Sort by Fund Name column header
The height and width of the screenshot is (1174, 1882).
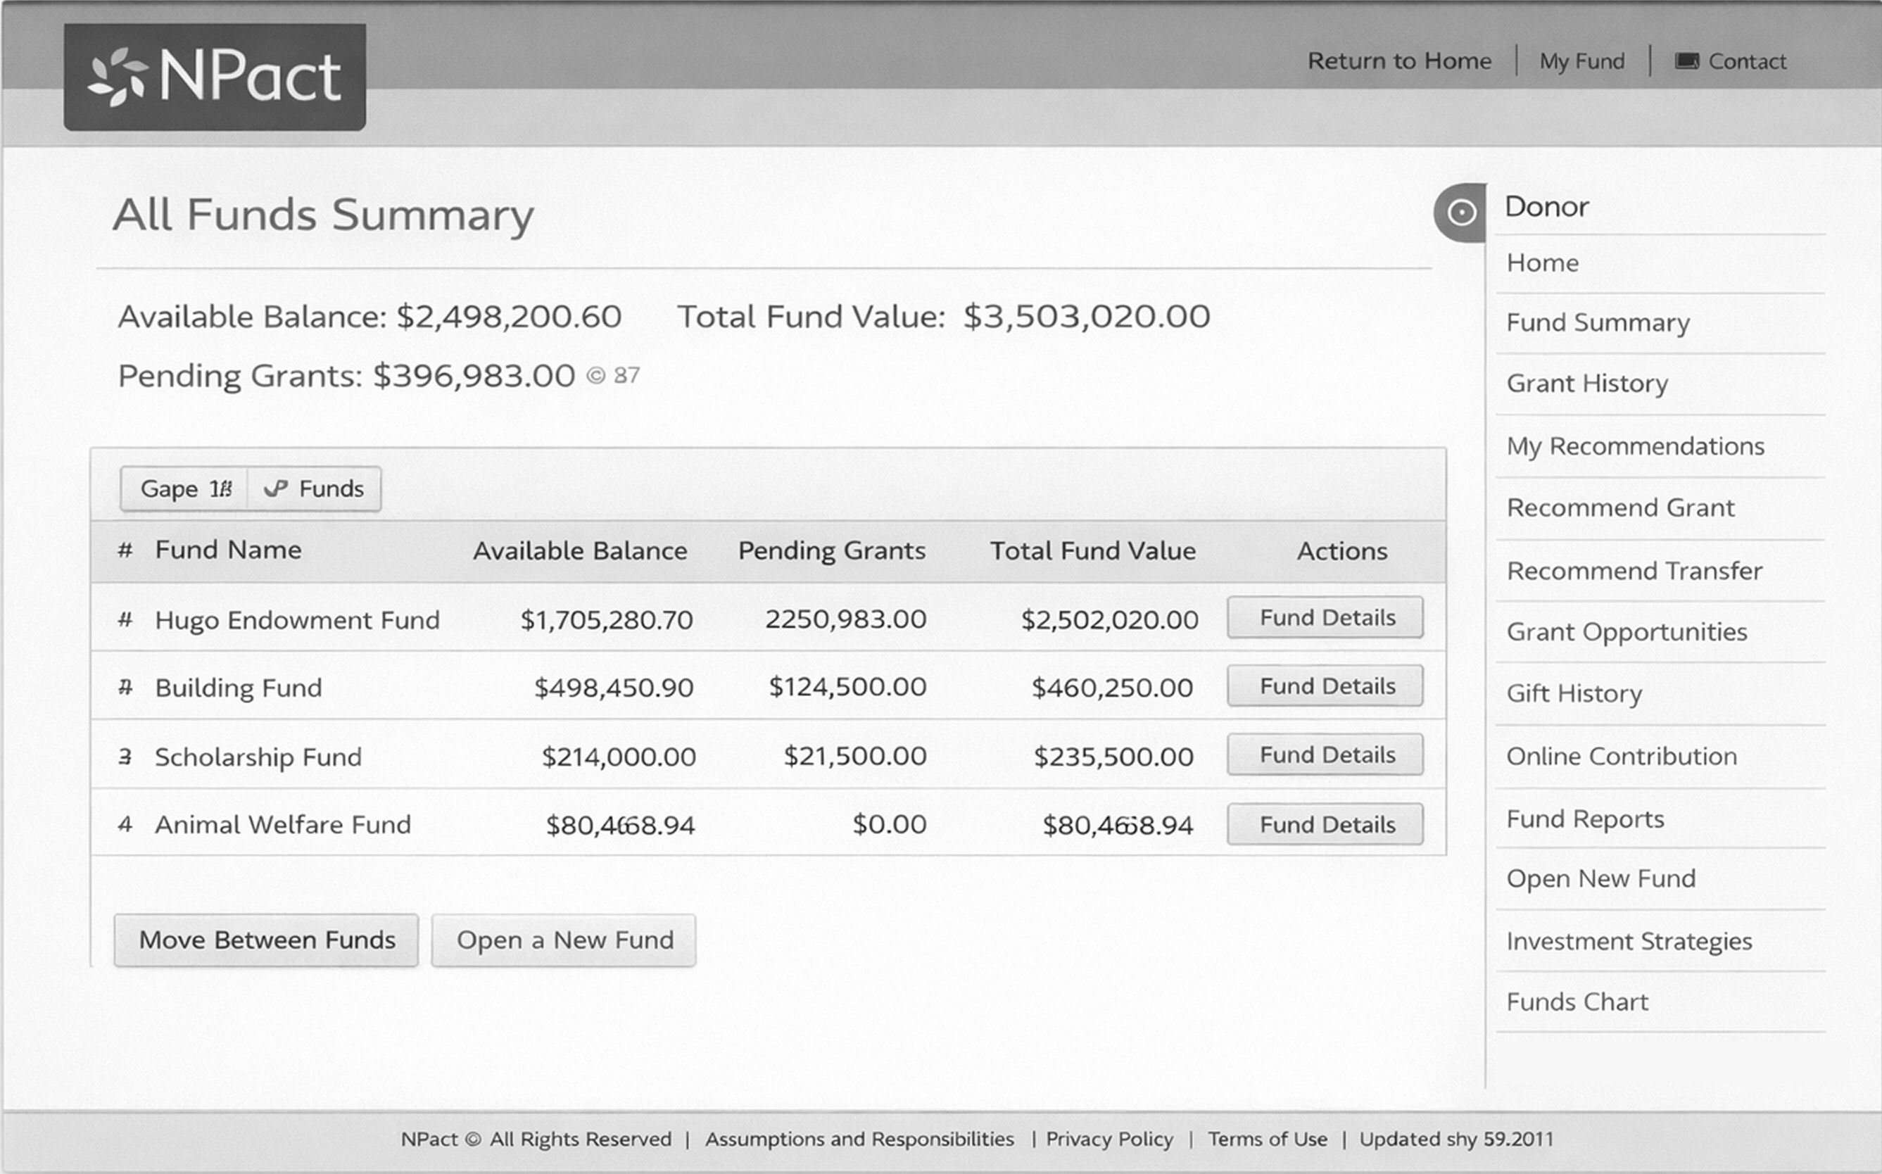[228, 550]
